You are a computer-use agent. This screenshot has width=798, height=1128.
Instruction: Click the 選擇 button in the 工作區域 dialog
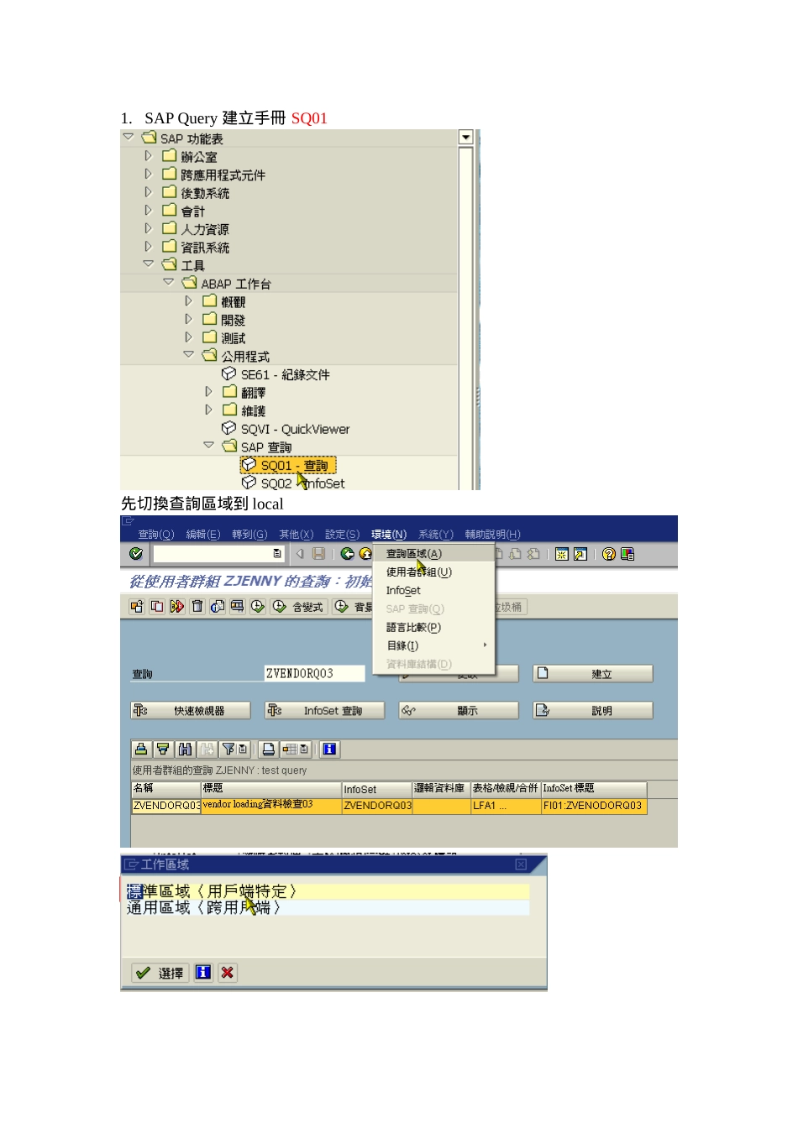tap(160, 973)
